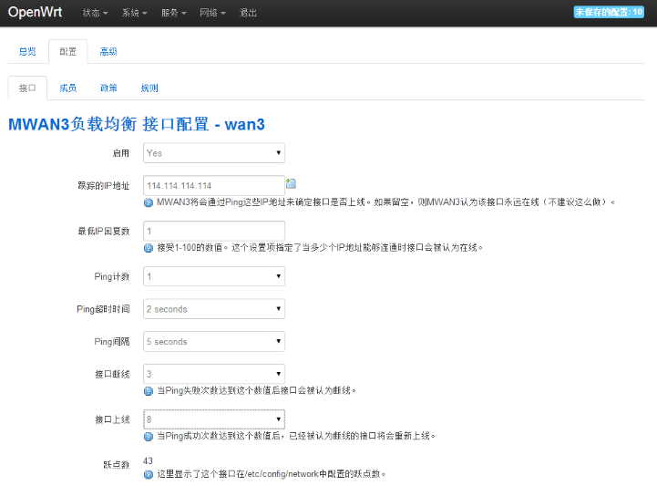Viewport: 657px width, 486px height.
Task: Click the 未保存的配置: 10 badge
Action: coord(609,12)
